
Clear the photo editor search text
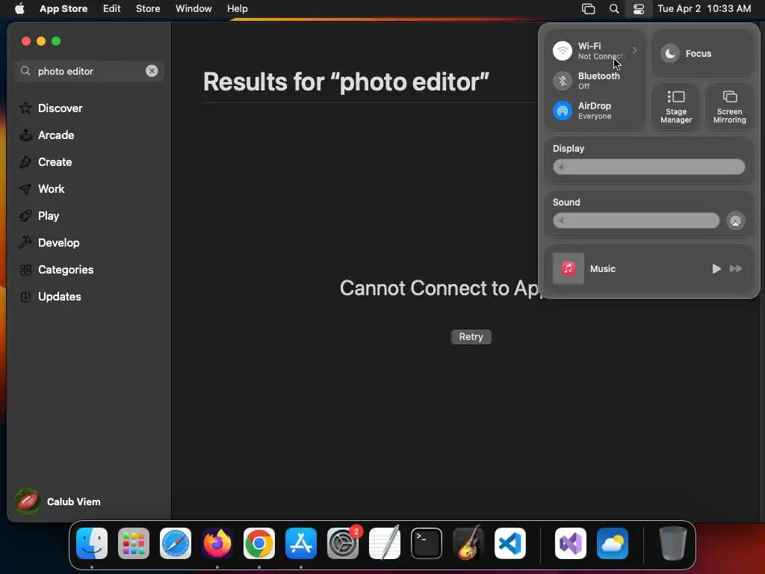[152, 71]
